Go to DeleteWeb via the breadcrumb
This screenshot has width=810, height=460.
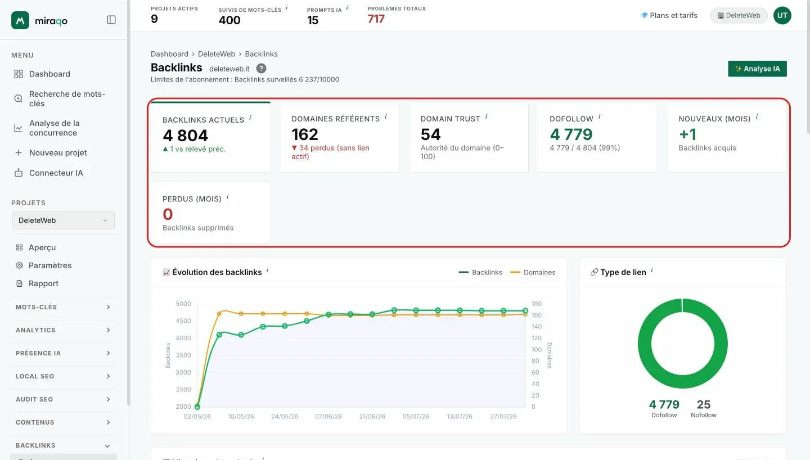(217, 54)
